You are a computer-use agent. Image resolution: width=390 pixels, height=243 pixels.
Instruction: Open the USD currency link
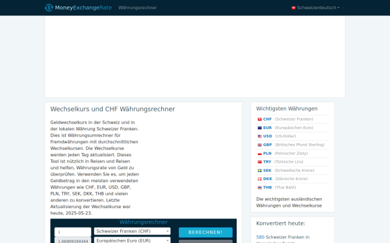(268, 136)
